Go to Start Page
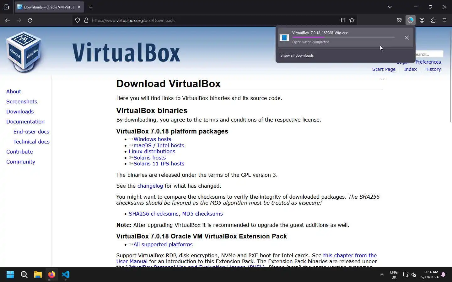The height and width of the screenshot is (282, 452). 384,69
